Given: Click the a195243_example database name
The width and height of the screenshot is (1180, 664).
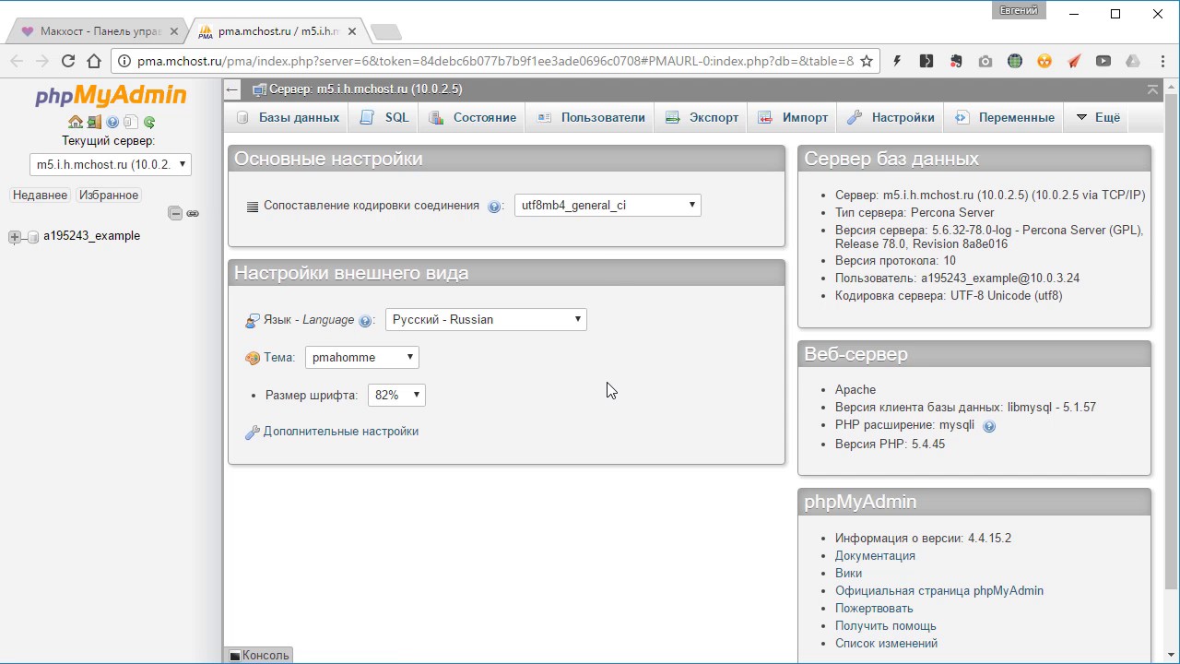Looking at the screenshot, I should point(91,236).
